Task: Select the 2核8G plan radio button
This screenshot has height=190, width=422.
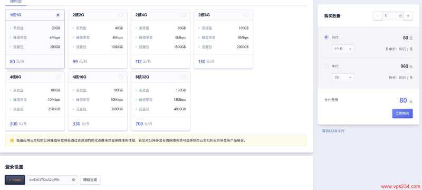Action: click(246, 15)
